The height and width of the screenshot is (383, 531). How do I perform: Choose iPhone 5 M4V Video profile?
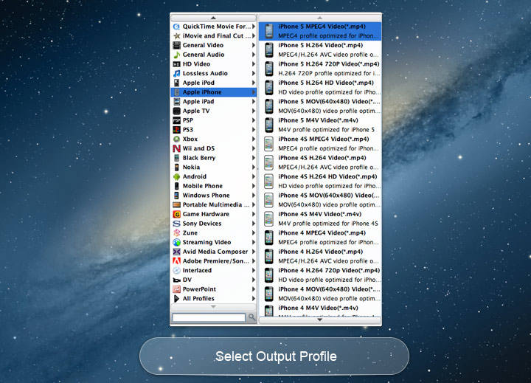pos(320,125)
